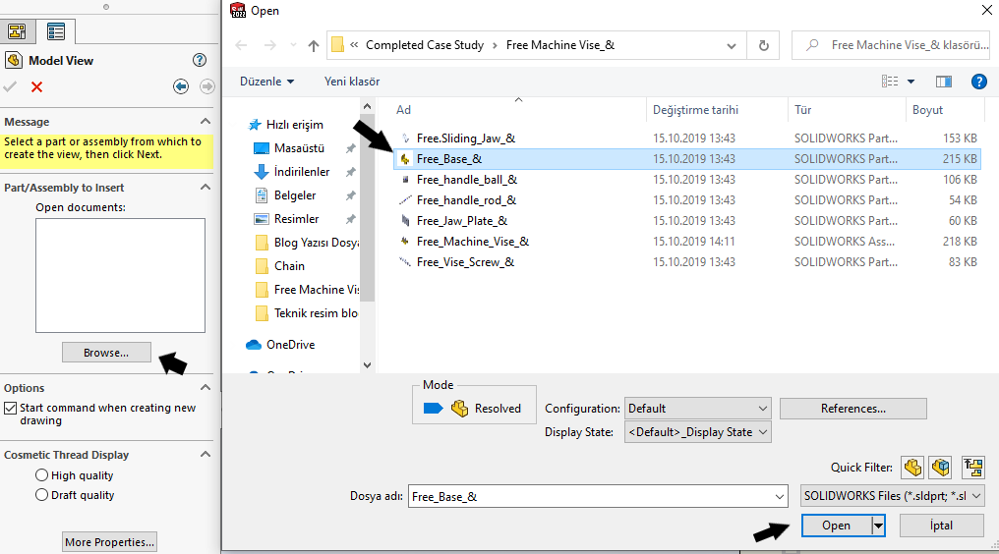Click the up one folder arrow
This screenshot has height=554, width=999.
click(x=314, y=45)
